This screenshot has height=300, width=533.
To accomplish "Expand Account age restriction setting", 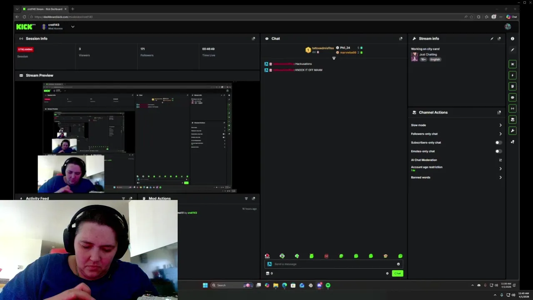I will (x=501, y=169).
